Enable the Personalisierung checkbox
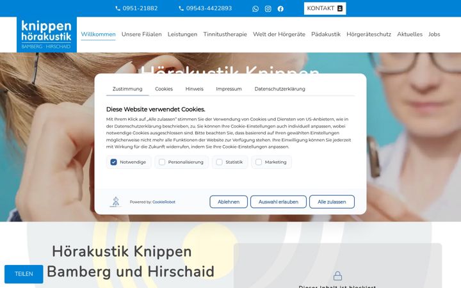Screen dimensions: 461x288 162,162
